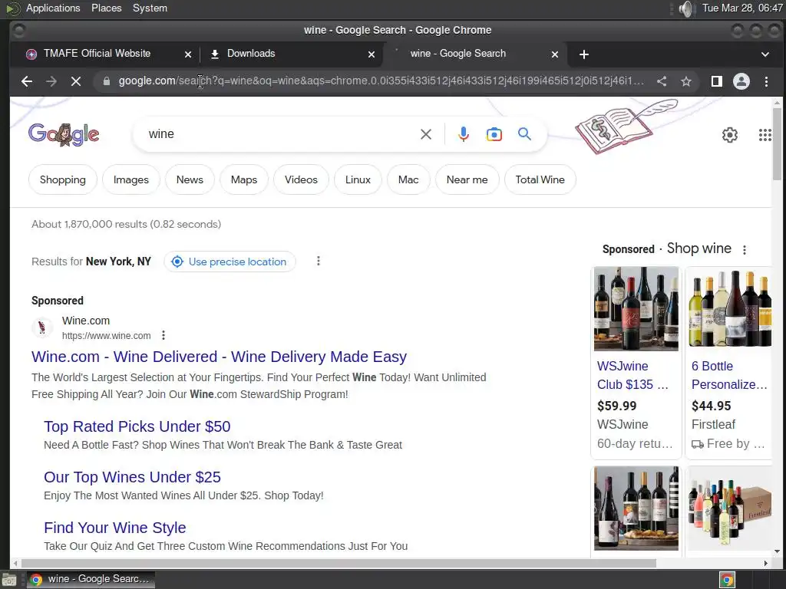Open Our Top Wines Under $25
The image size is (786, 589).
tap(132, 477)
